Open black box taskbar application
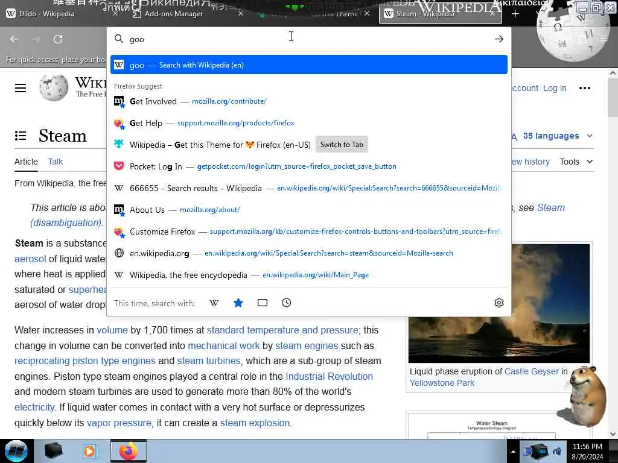Screen dimensions: 618x463 (53, 451)
